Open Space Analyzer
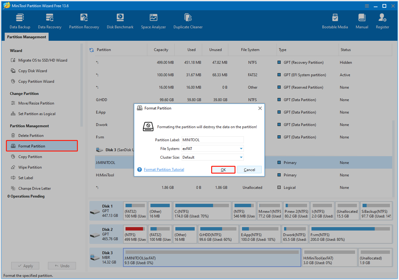 [x=153, y=21]
